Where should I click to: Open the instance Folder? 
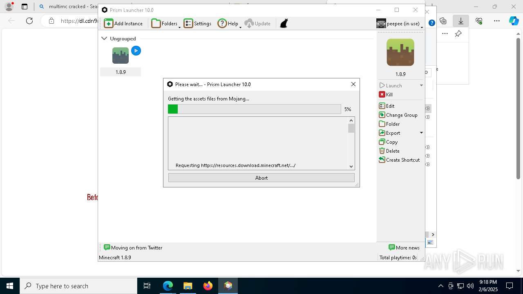(x=389, y=124)
